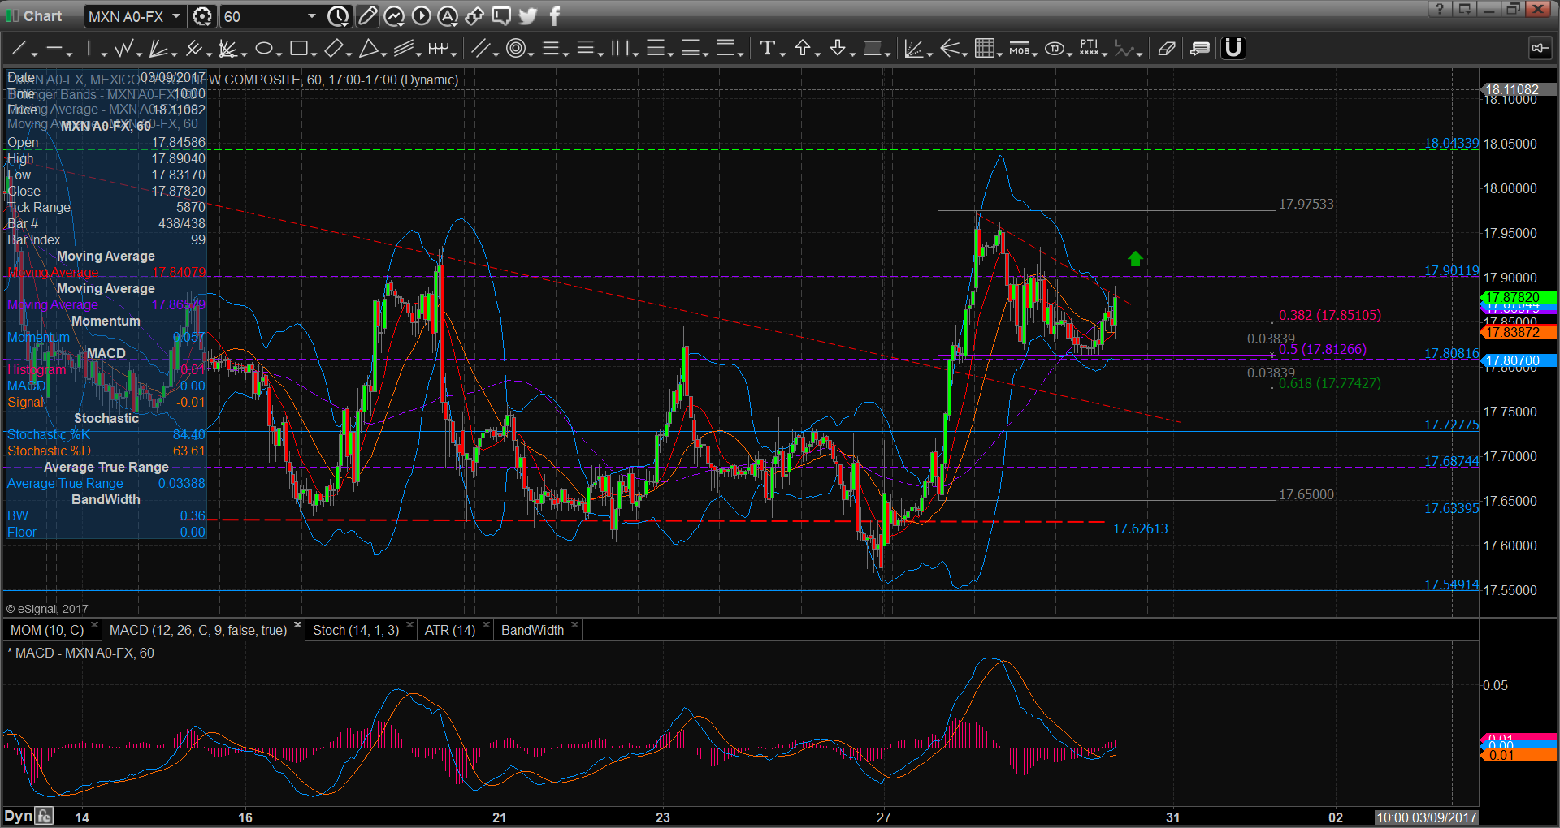Toggle the magnet snap mode

pos(1233,49)
